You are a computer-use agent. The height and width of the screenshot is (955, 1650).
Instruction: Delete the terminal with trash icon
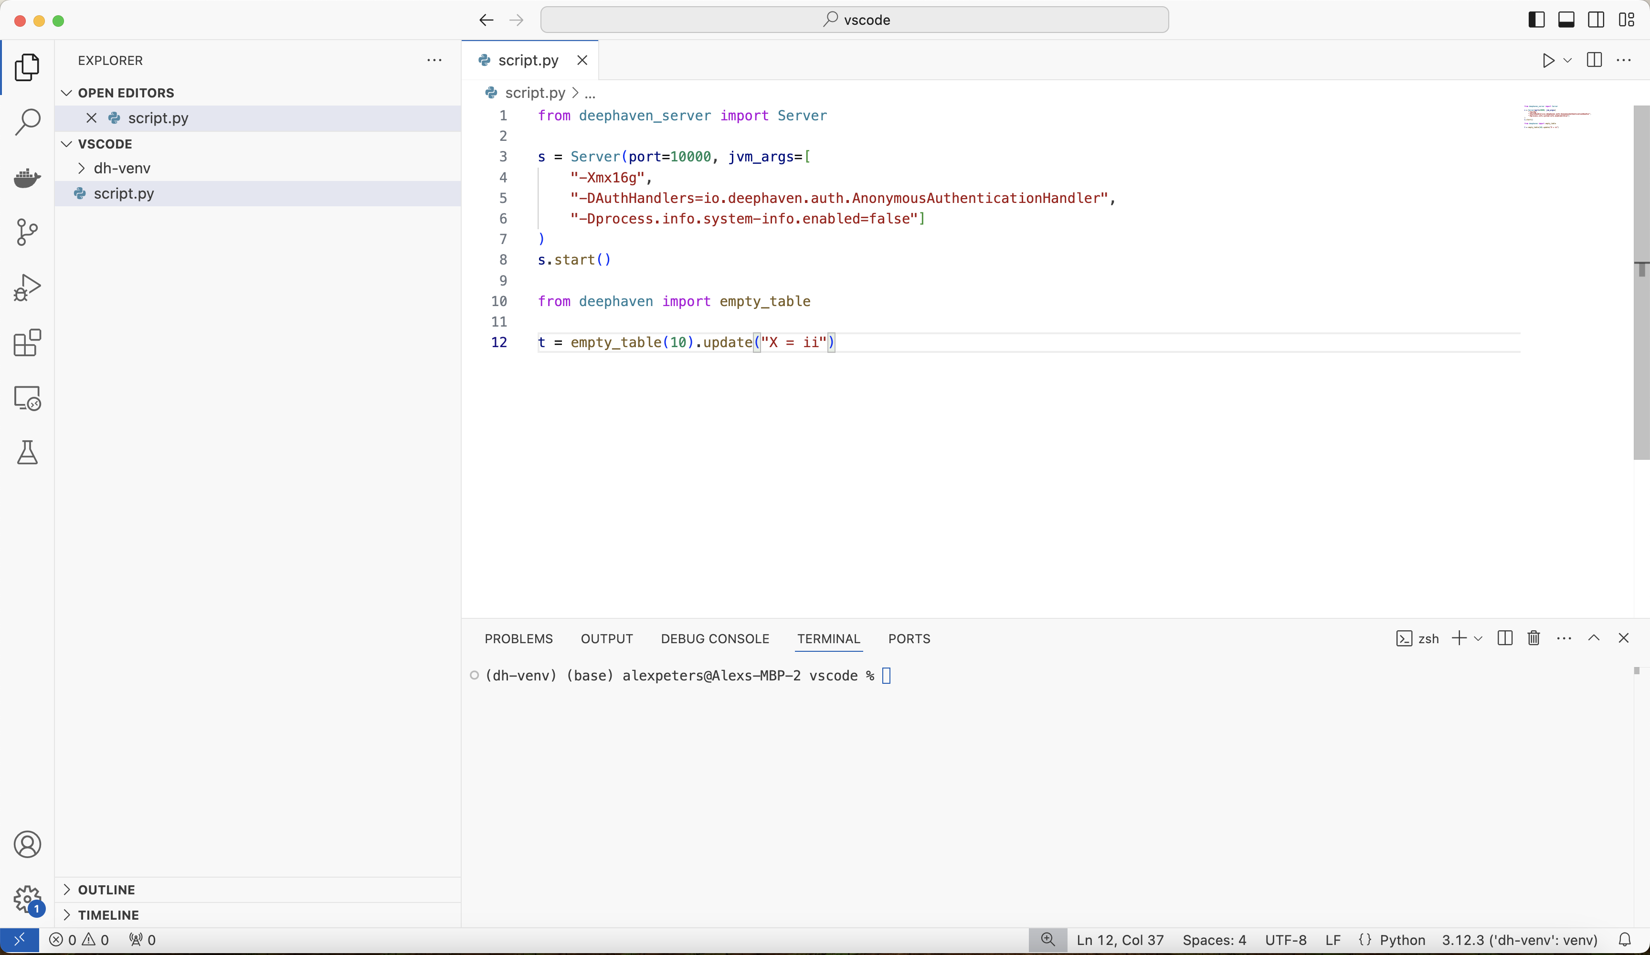click(1534, 638)
